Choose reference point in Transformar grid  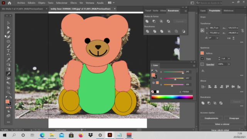coord(202,31)
